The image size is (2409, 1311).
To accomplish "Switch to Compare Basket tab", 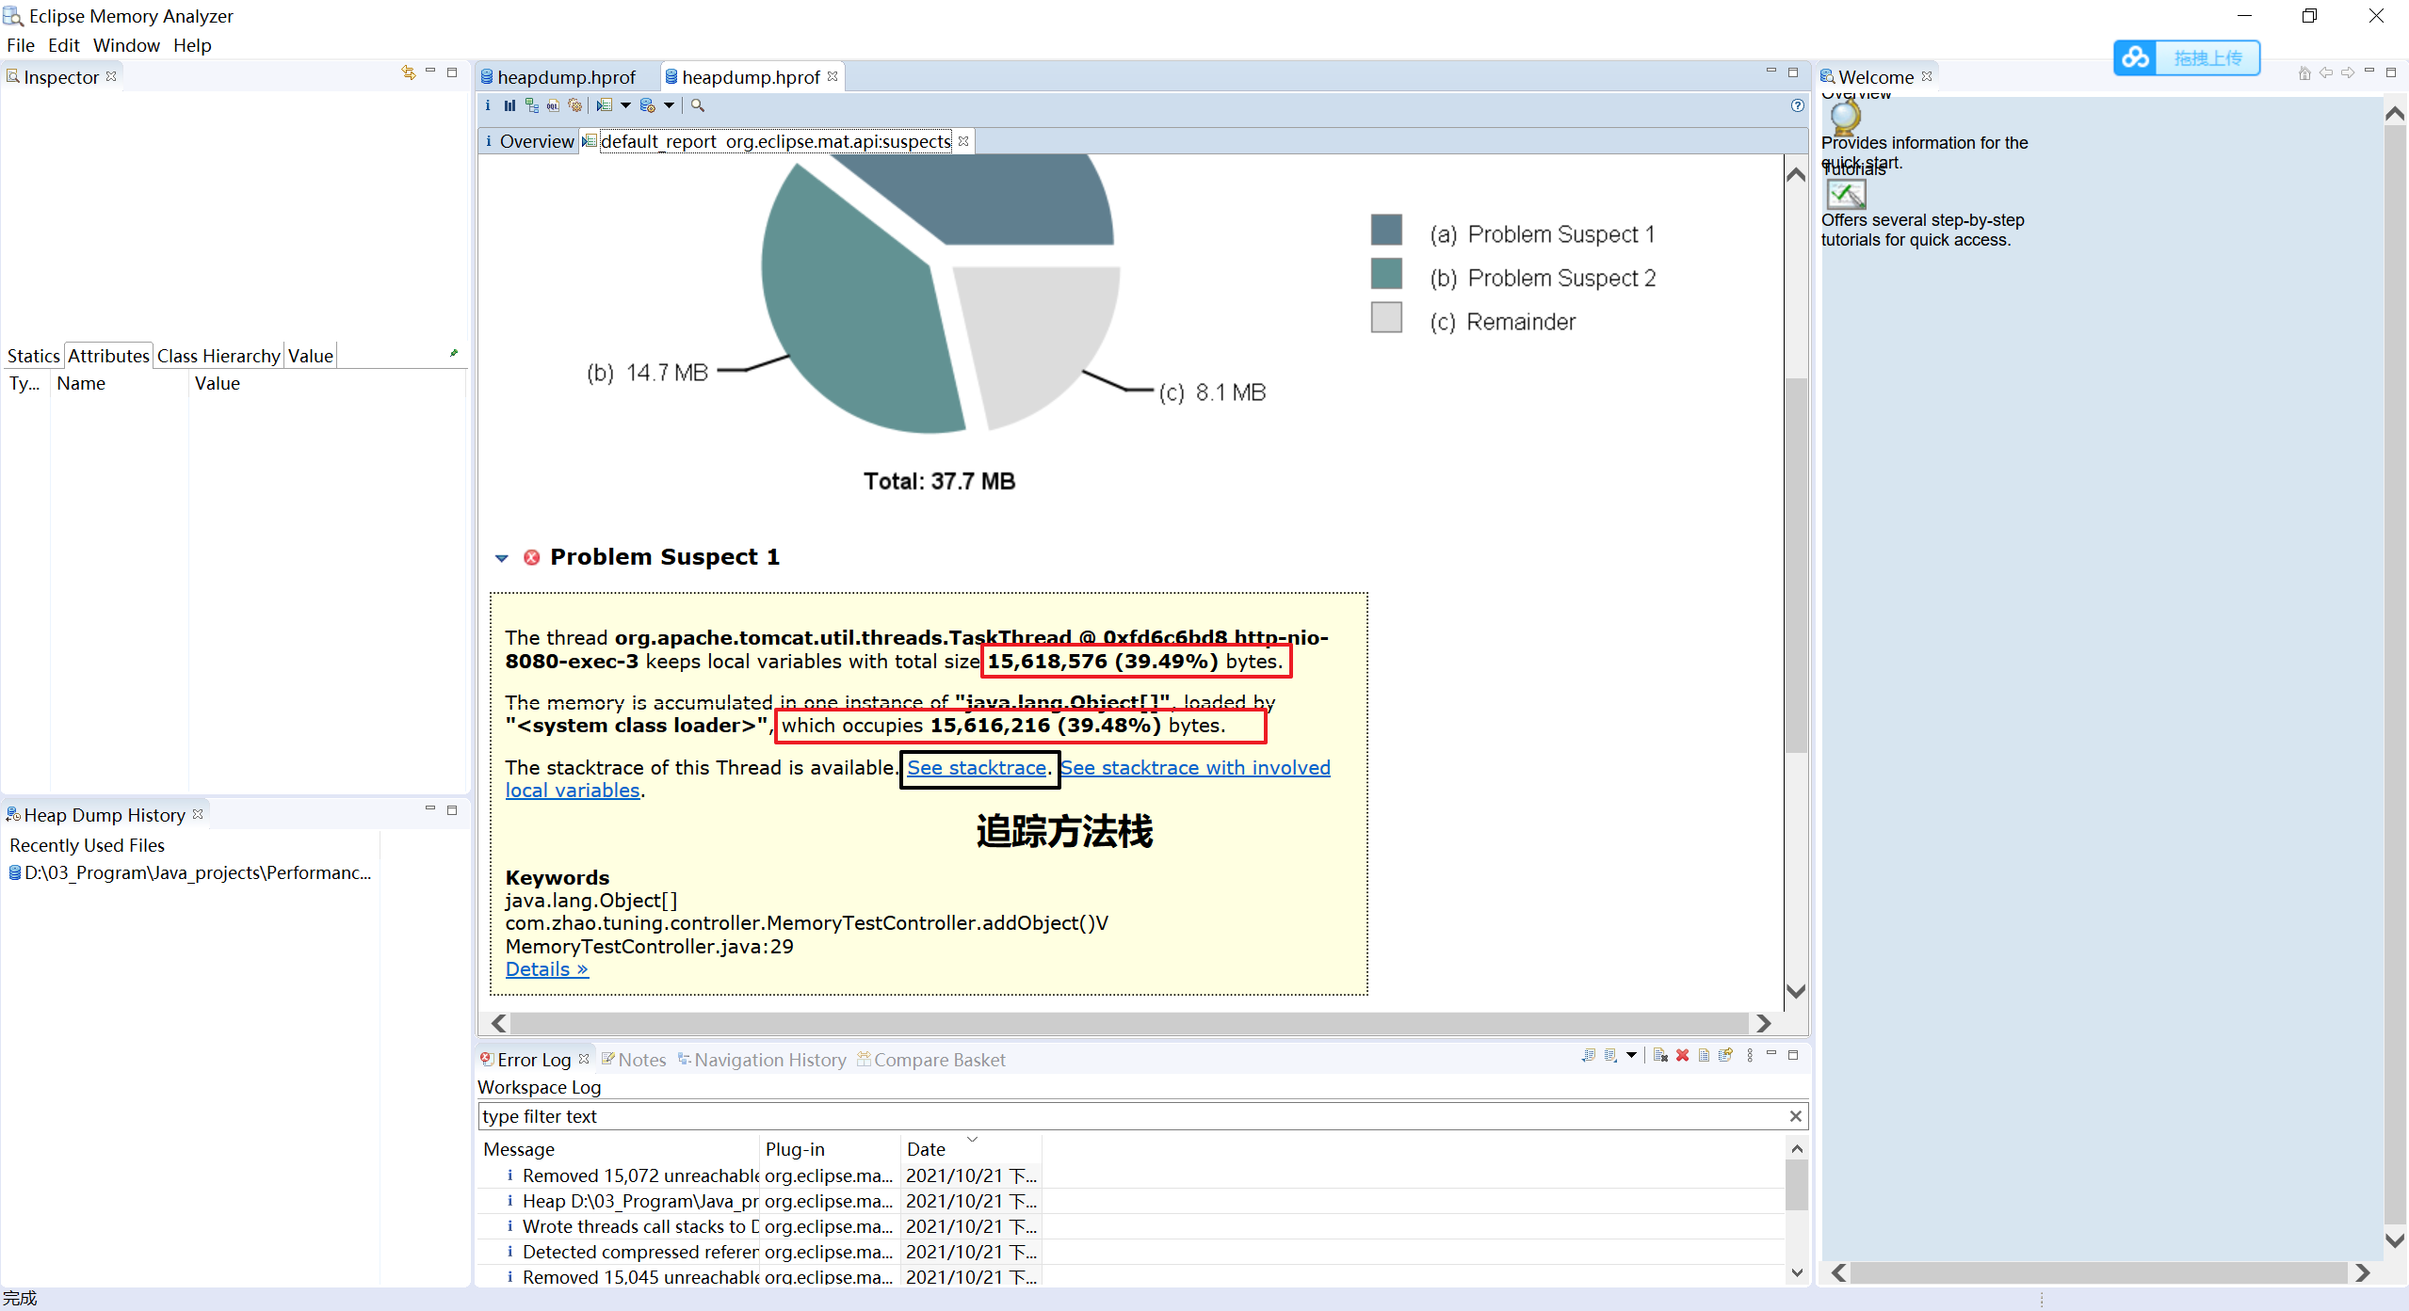I will click(x=931, y=1060).
